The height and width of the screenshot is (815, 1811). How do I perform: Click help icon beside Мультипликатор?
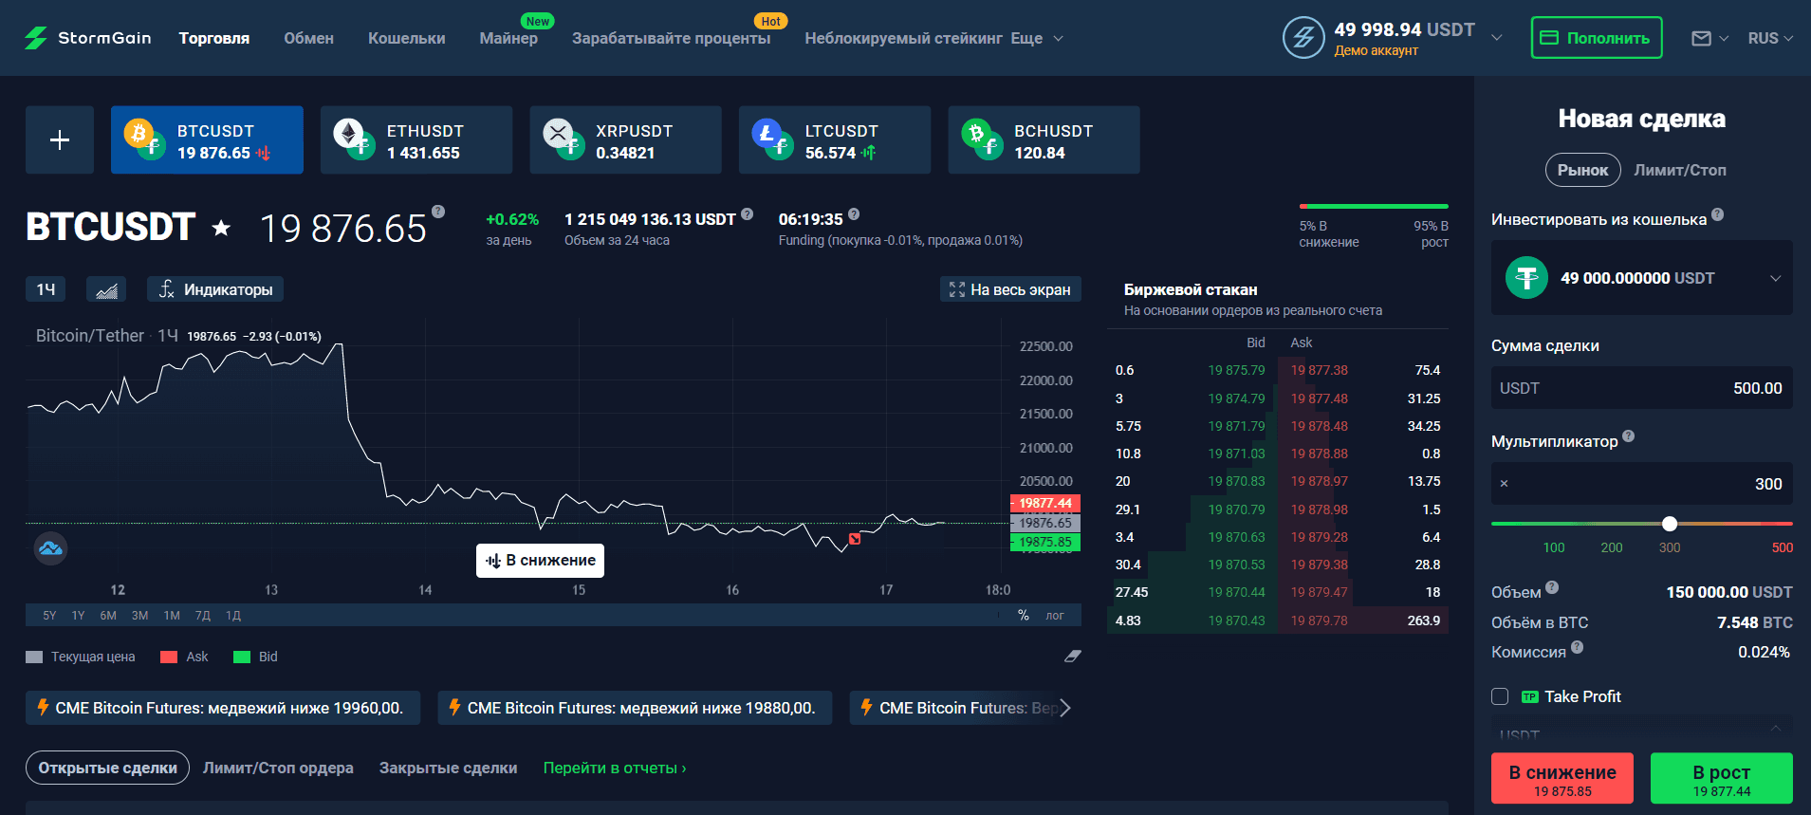point(1629,436)
